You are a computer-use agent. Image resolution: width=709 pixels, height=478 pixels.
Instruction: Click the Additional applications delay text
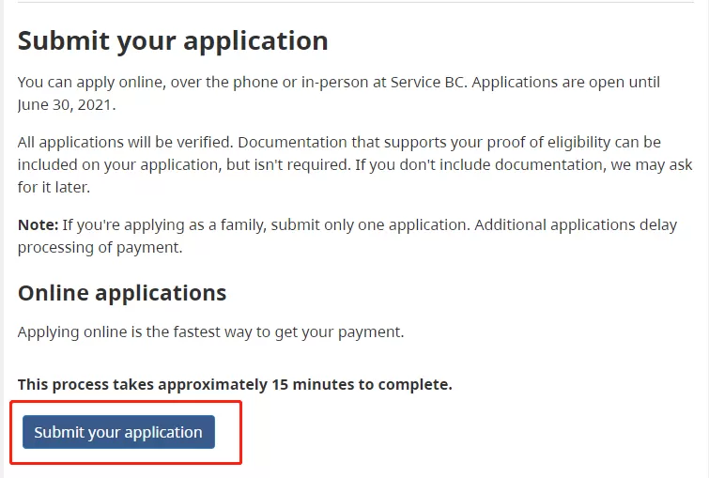tap(576, 224)
